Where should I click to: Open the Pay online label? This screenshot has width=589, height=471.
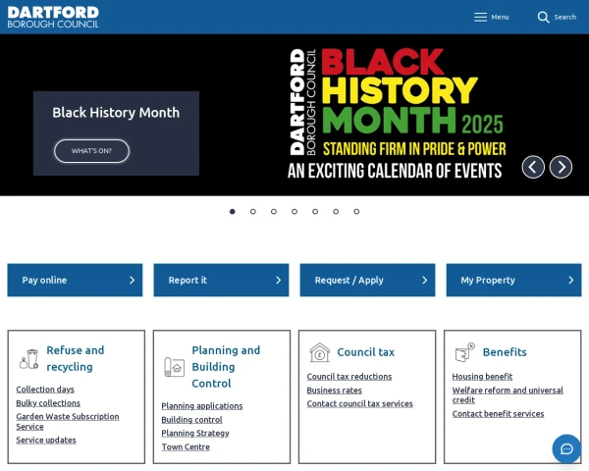[44, 281]
